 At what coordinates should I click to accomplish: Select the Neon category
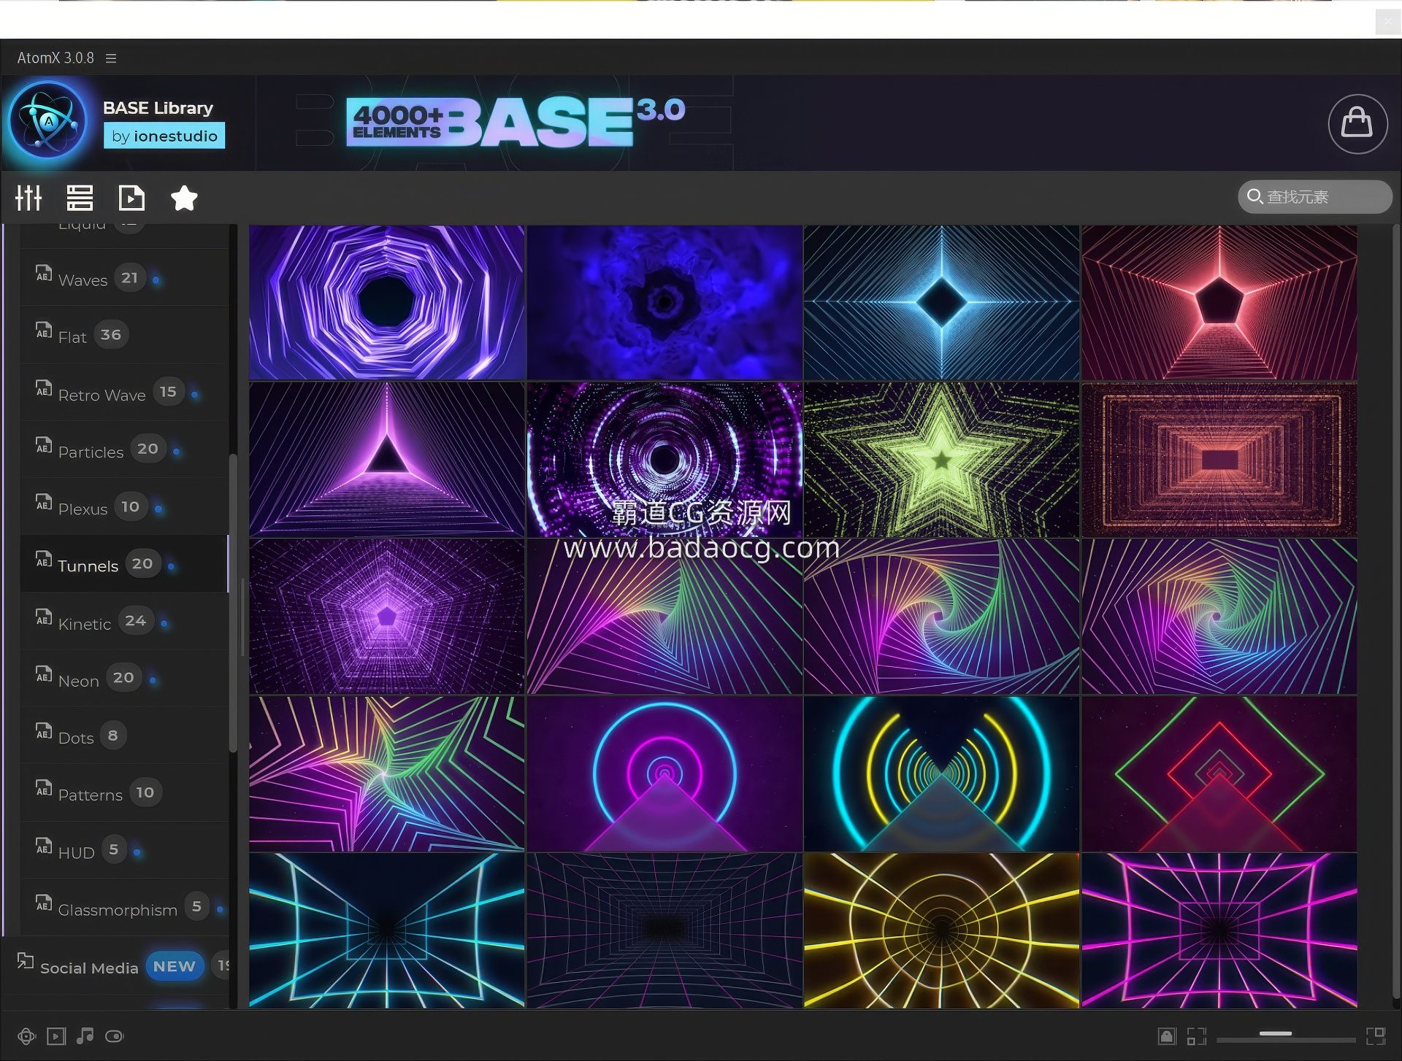point(124,678)
